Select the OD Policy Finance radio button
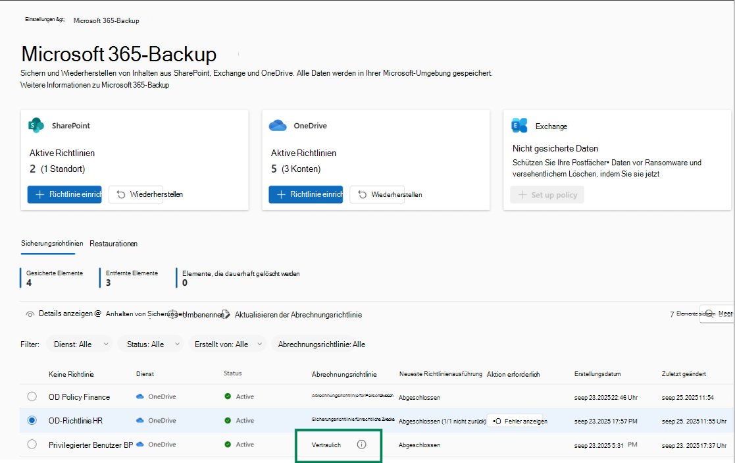This screenshot has width=735, height=463. coord(32,396)
